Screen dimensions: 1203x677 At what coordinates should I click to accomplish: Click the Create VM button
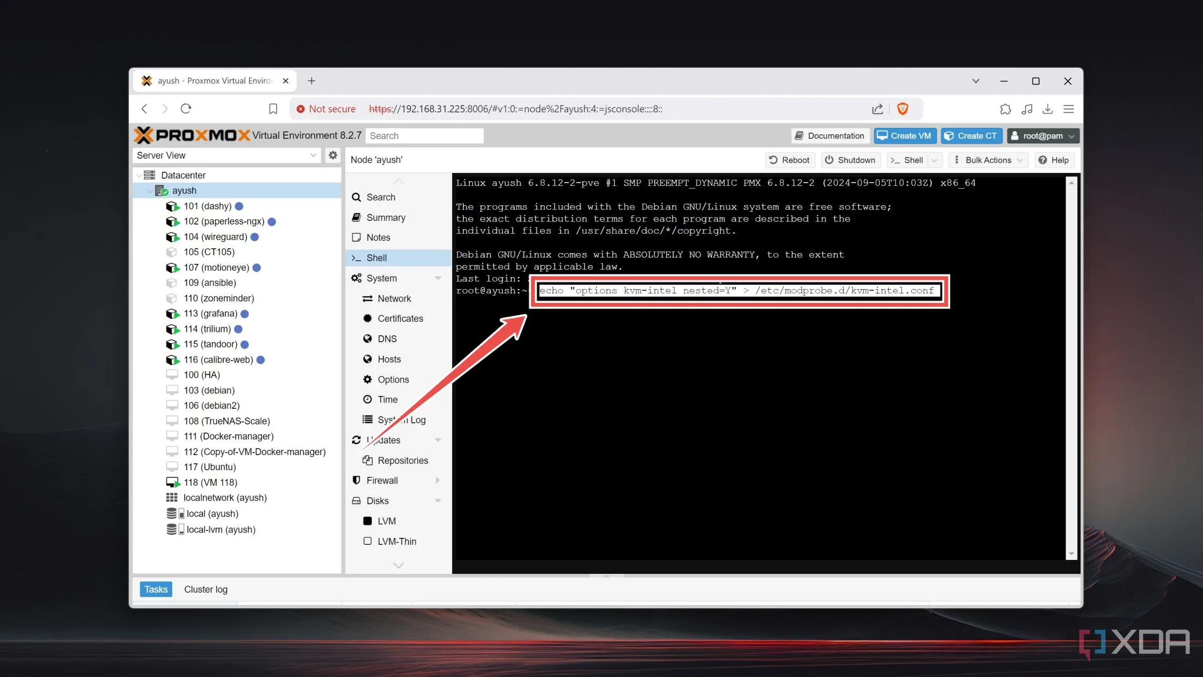click(905, 136)
